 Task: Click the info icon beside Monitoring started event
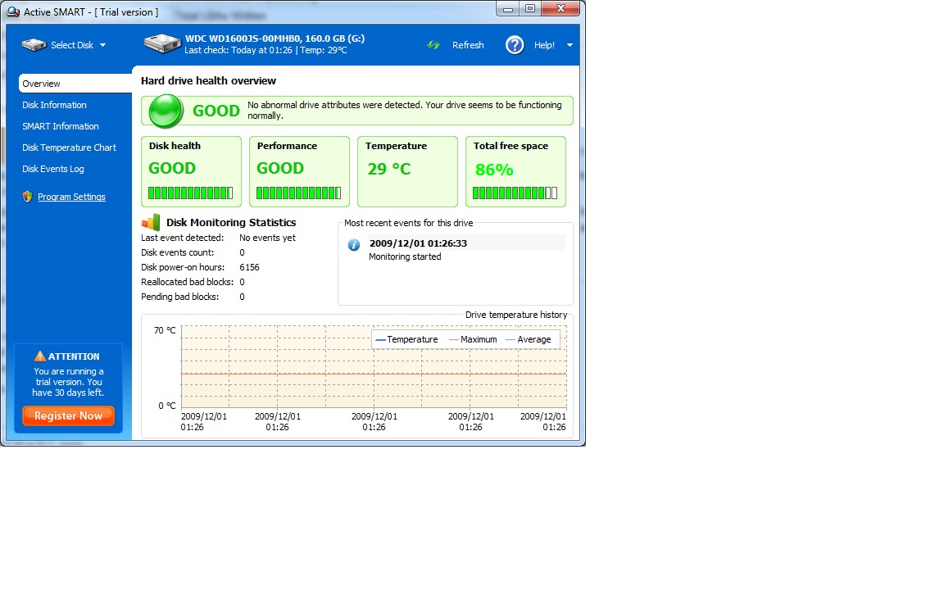(x=354, y=244)
